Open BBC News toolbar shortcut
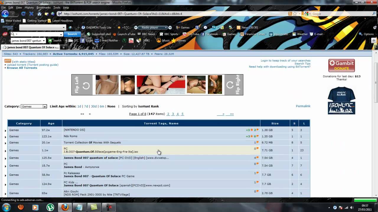 click(146, 34)
